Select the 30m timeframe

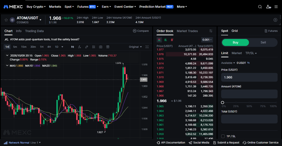[33, 47]
